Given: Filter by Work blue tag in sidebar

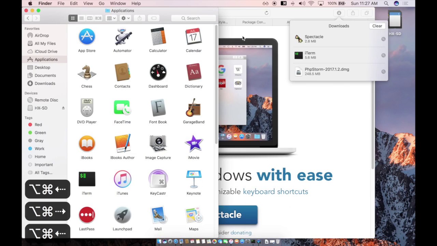Looking at the screenshot, I should click(x=39, y=149).
